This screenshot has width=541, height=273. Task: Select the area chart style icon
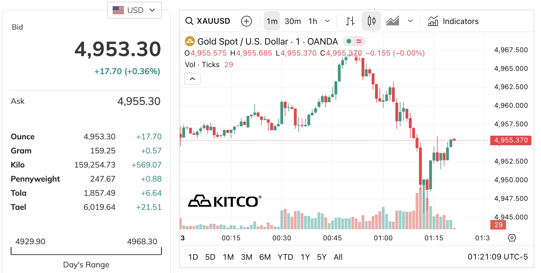[x=392, y=21]
